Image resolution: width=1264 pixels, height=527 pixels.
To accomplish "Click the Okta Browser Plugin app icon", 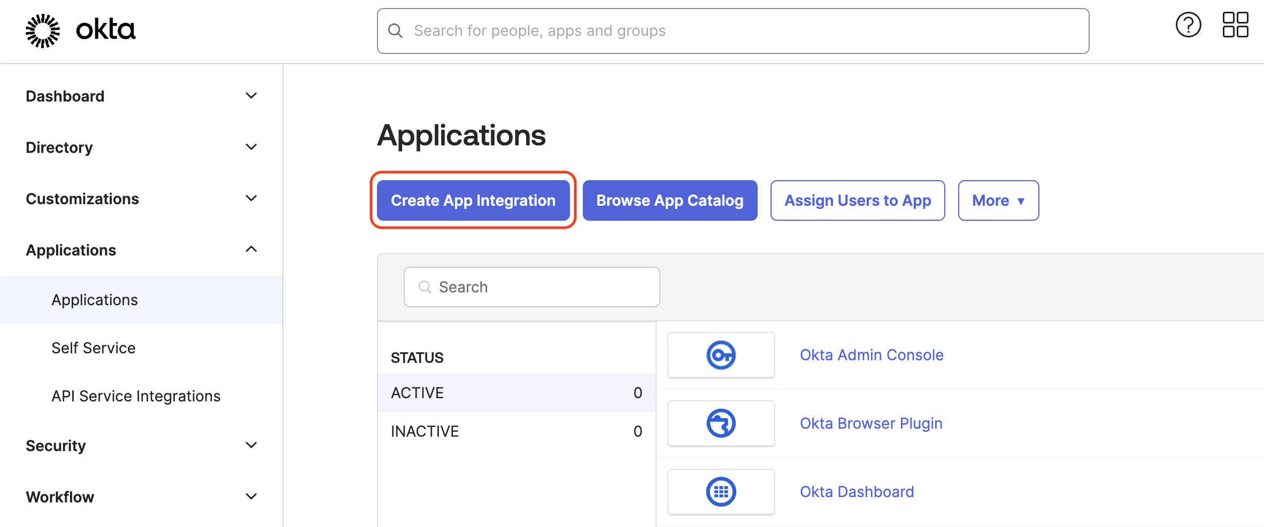I will pyautogui.click(x=721, y=423).
